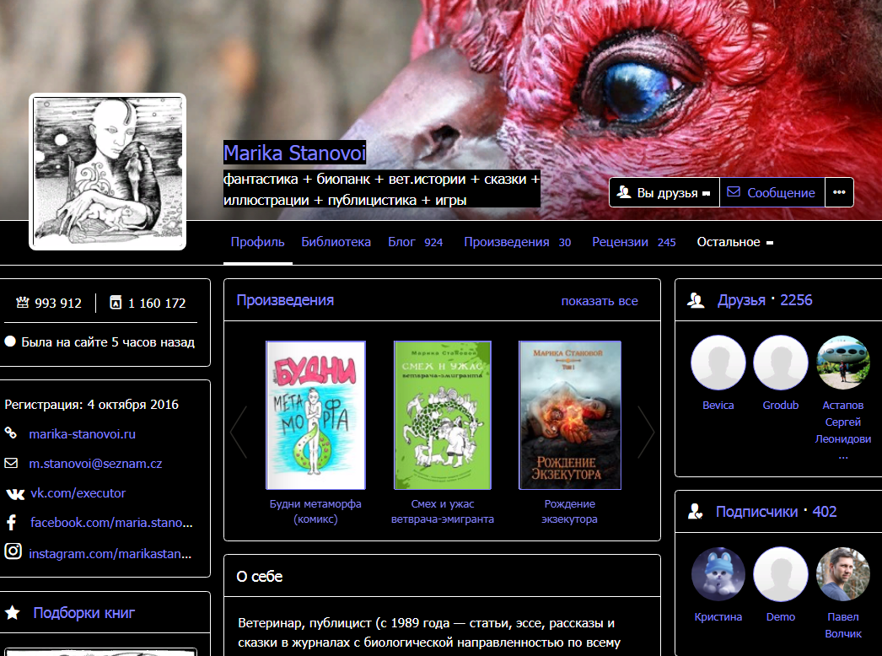Click the Рождение экзекутора title link
The width and height of the screenshot is (882, 656).
point(570,512)
